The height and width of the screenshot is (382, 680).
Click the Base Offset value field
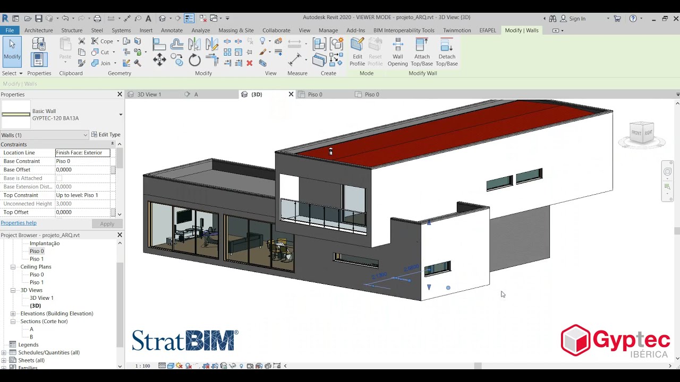(82, 170)
